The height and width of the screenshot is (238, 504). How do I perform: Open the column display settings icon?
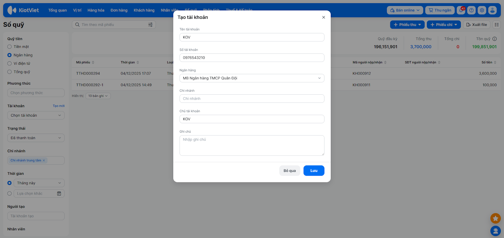tap(497, 25)
